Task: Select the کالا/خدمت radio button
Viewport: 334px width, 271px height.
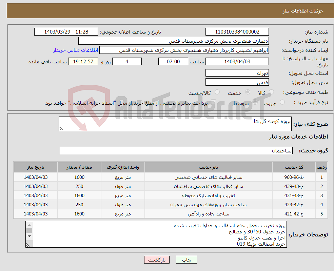Action: pos(217,92)
